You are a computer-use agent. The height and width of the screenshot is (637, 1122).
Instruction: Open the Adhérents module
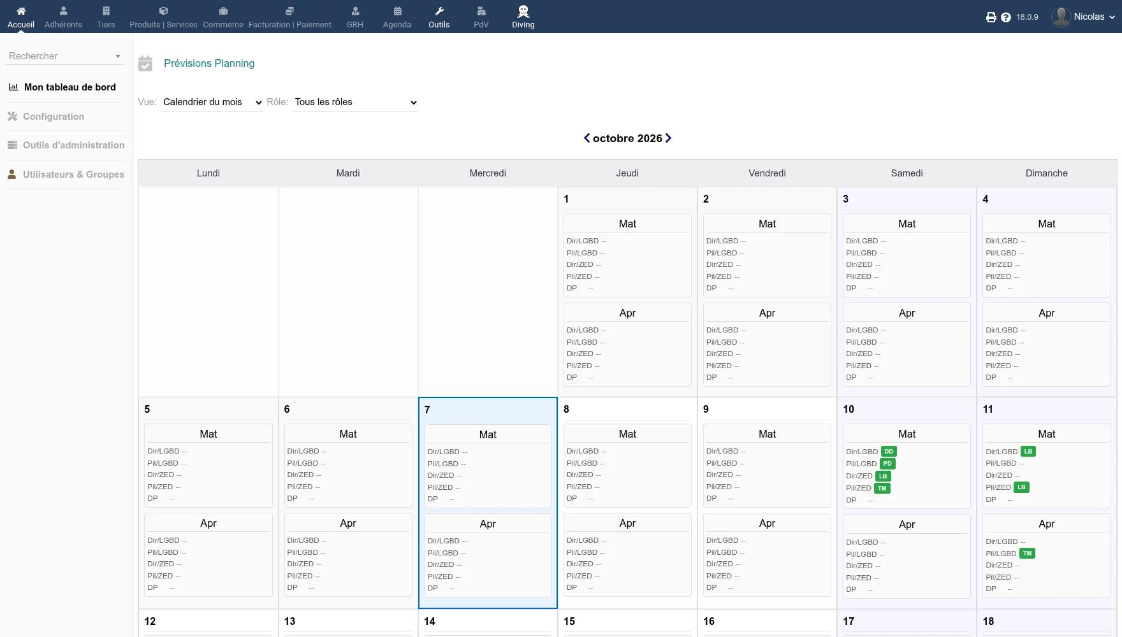[63, 17]
